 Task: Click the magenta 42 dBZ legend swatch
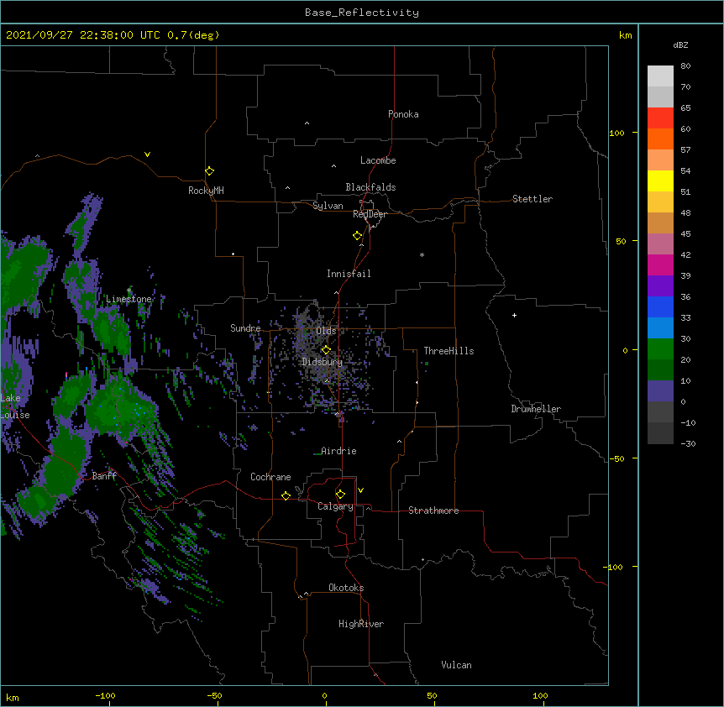click(x=660, y=265)
